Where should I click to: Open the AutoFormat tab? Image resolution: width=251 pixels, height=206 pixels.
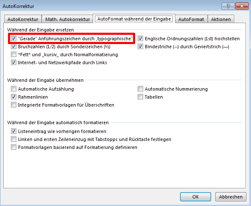pos(191,19)
